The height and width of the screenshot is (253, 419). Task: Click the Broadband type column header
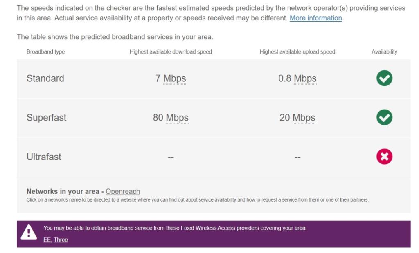coord(46,52)
